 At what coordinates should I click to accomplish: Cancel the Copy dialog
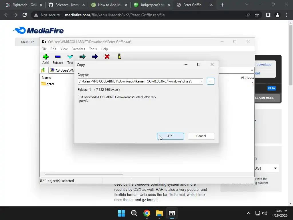[x=201, y=136]
